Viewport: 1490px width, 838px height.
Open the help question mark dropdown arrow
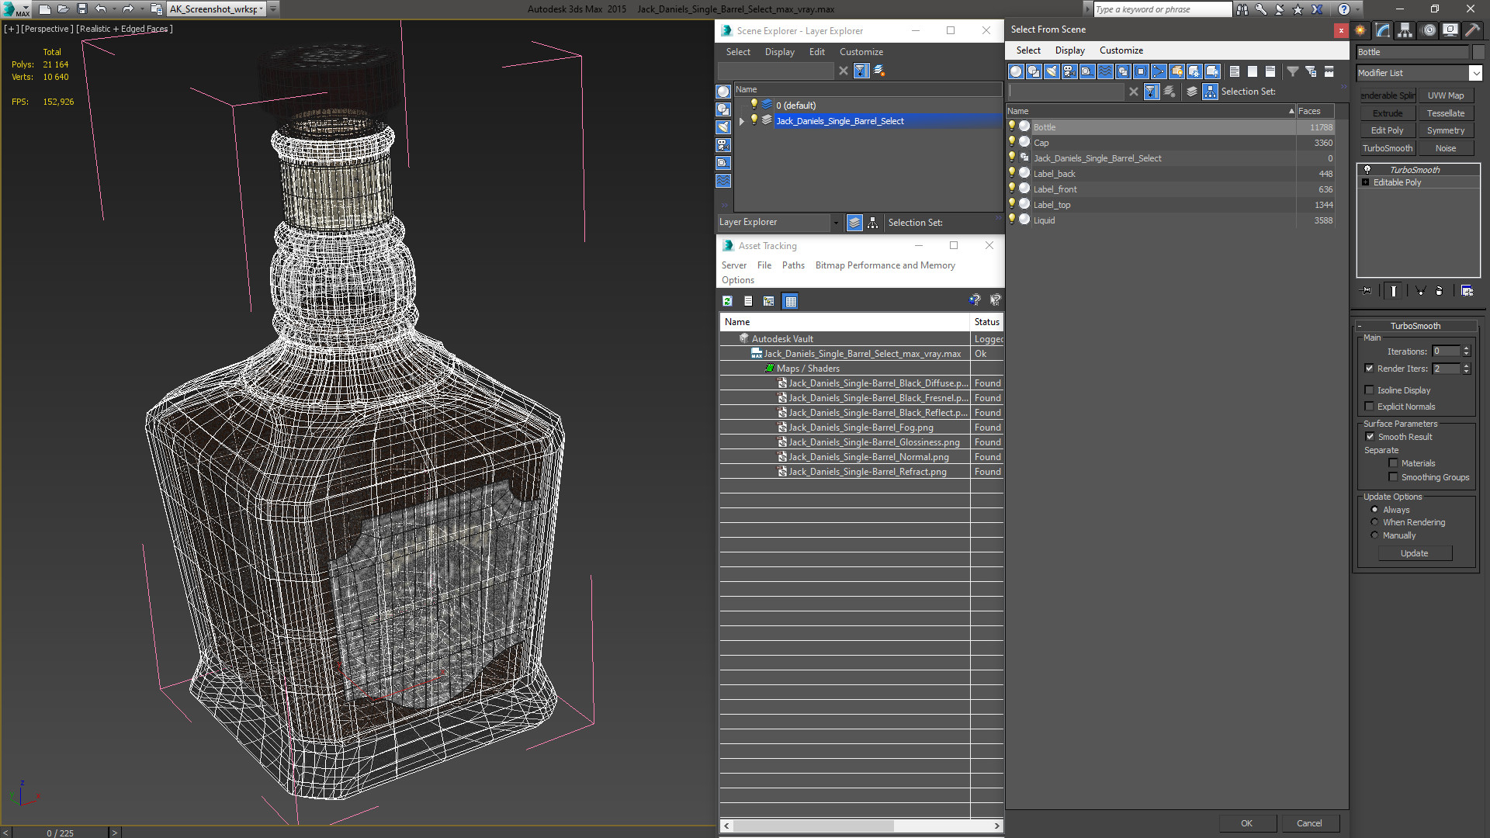(x=1357, y=9)
